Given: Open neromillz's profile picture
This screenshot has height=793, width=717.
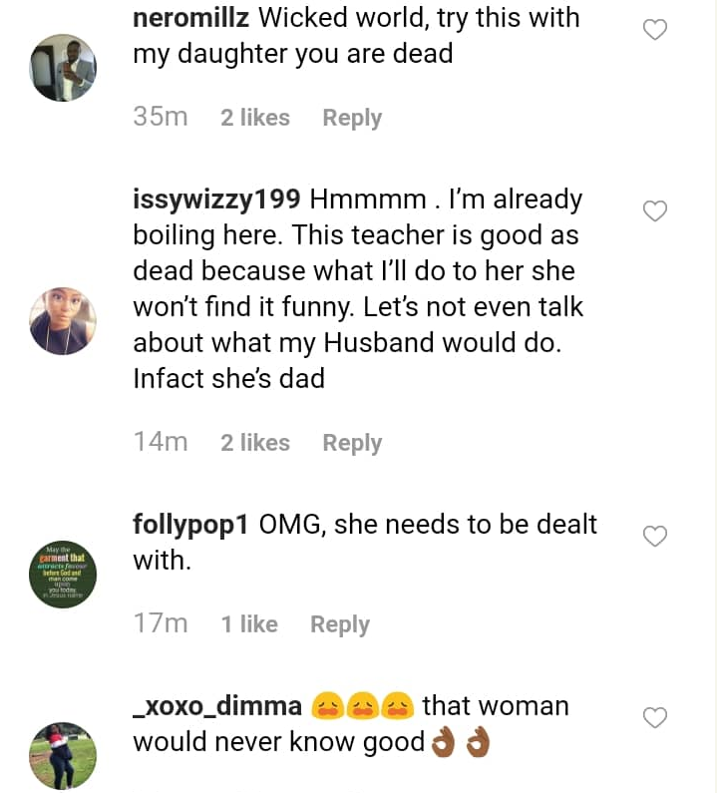Looking at the screenshot, I should (63, 68).
